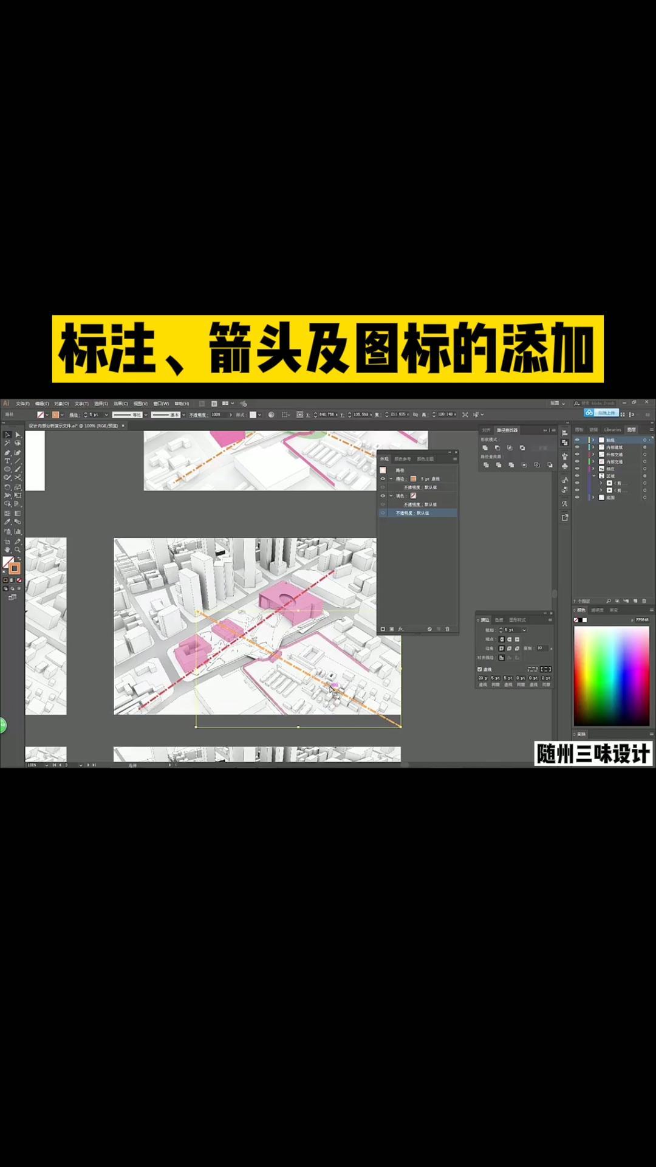Pick the Zoom magnifier tool
The width and height of the screenshot is (656, 1167).
(18, 549)
